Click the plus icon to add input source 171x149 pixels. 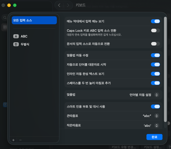13,140
